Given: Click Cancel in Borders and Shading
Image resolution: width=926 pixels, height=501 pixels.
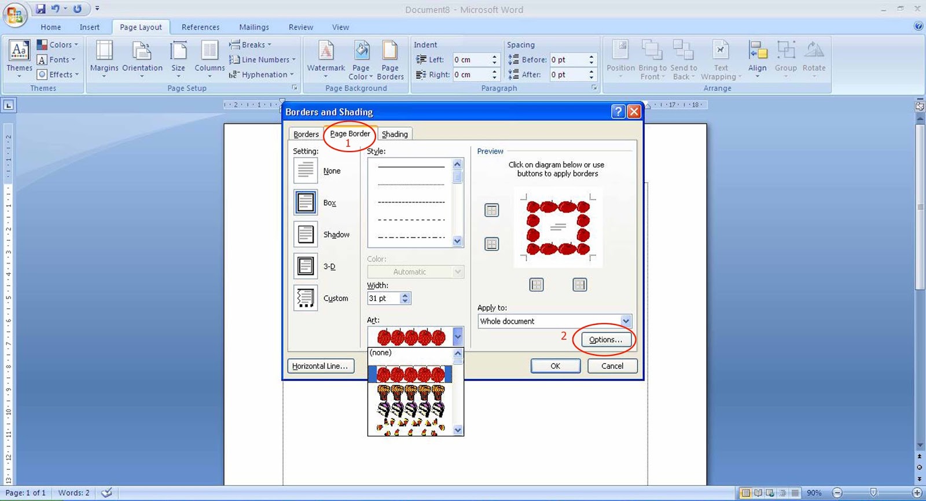Looking at the screenshot, I should (612, 366).
